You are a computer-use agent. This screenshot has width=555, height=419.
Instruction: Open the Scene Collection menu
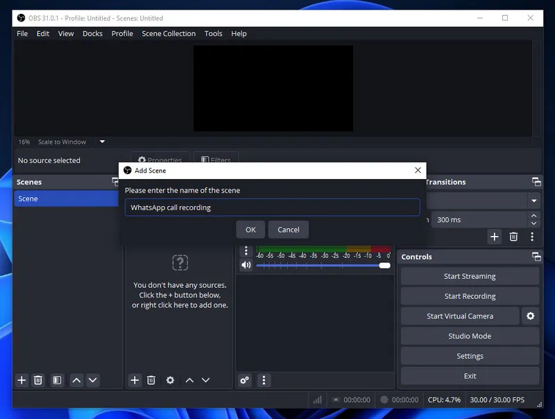pos(169,33)
